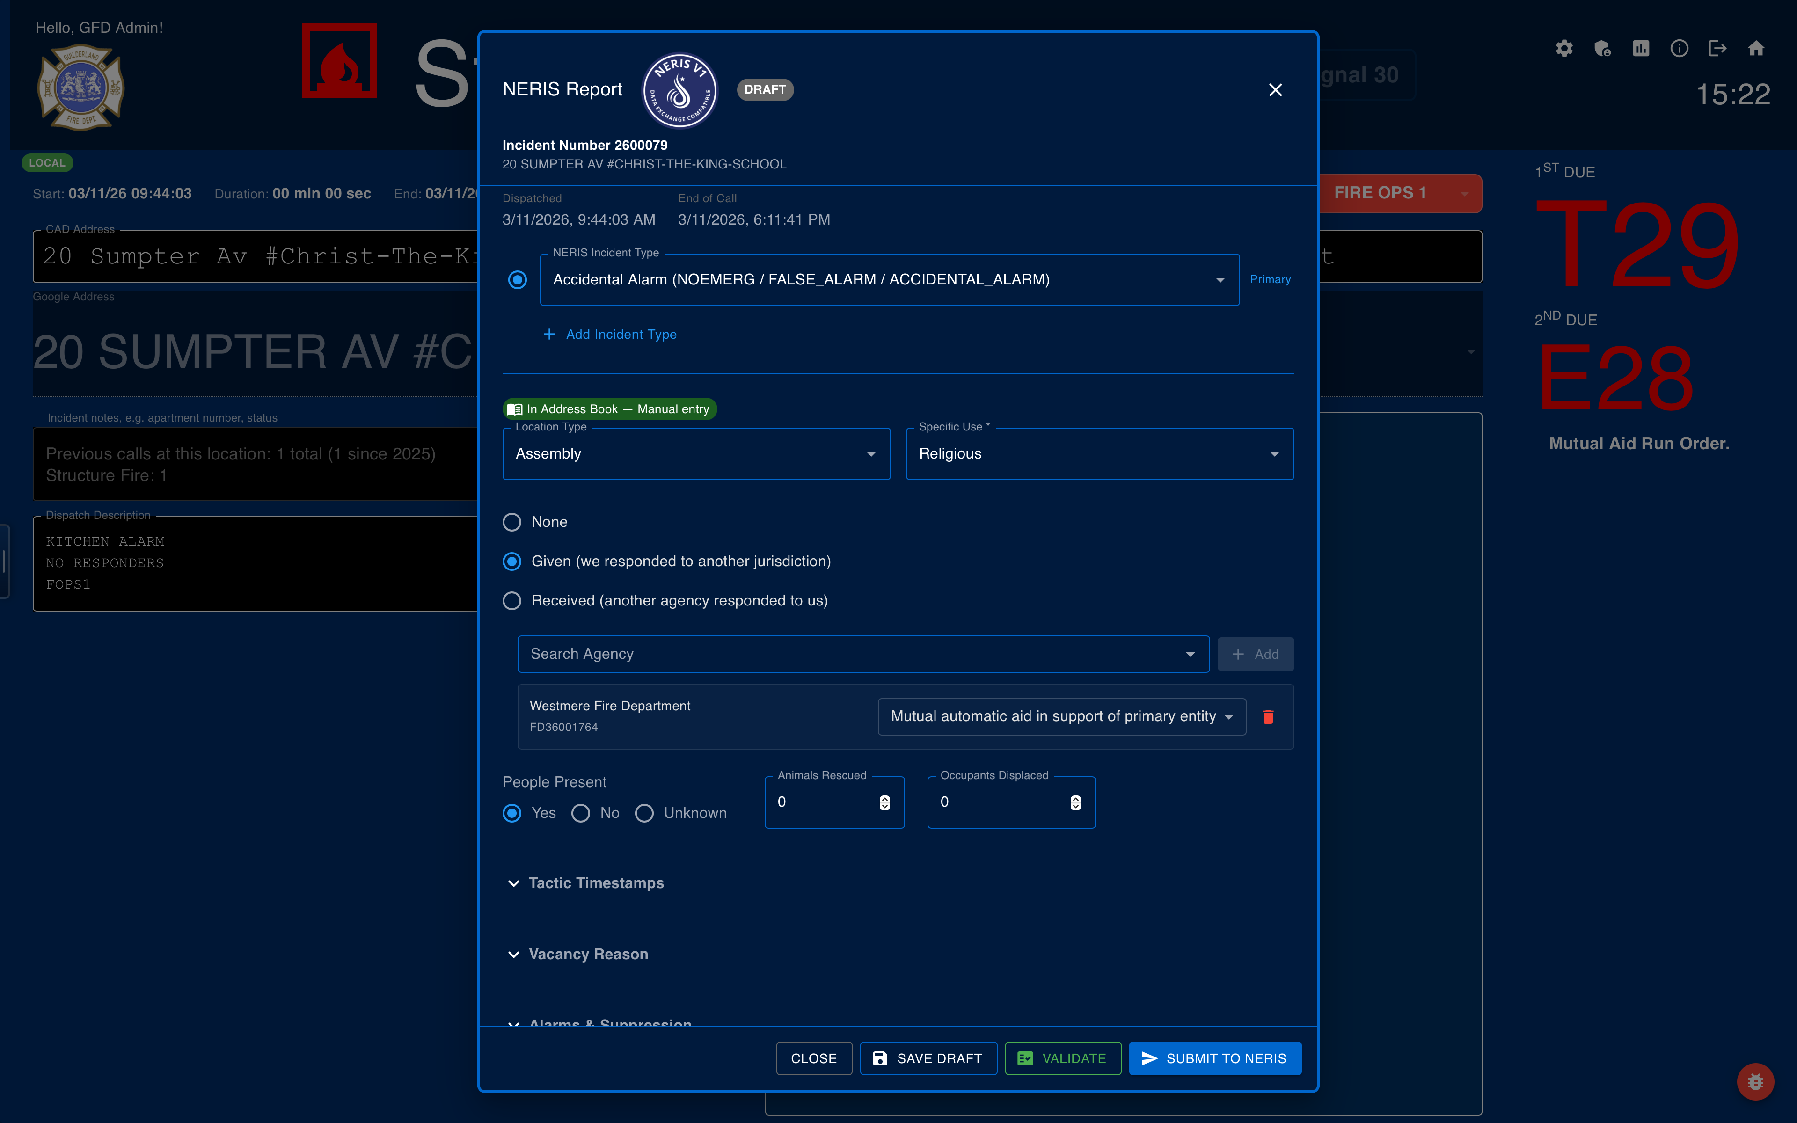Click the DRAFT status chip
Screen dimensions: 1797x1123
[x=765, y=90]
